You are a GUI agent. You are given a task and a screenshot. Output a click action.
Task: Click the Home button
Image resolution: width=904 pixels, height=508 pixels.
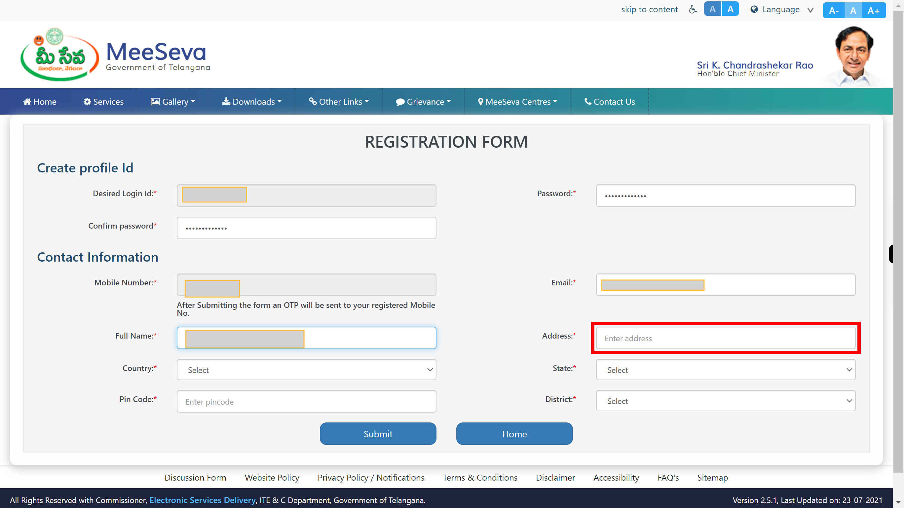(514, 433)
